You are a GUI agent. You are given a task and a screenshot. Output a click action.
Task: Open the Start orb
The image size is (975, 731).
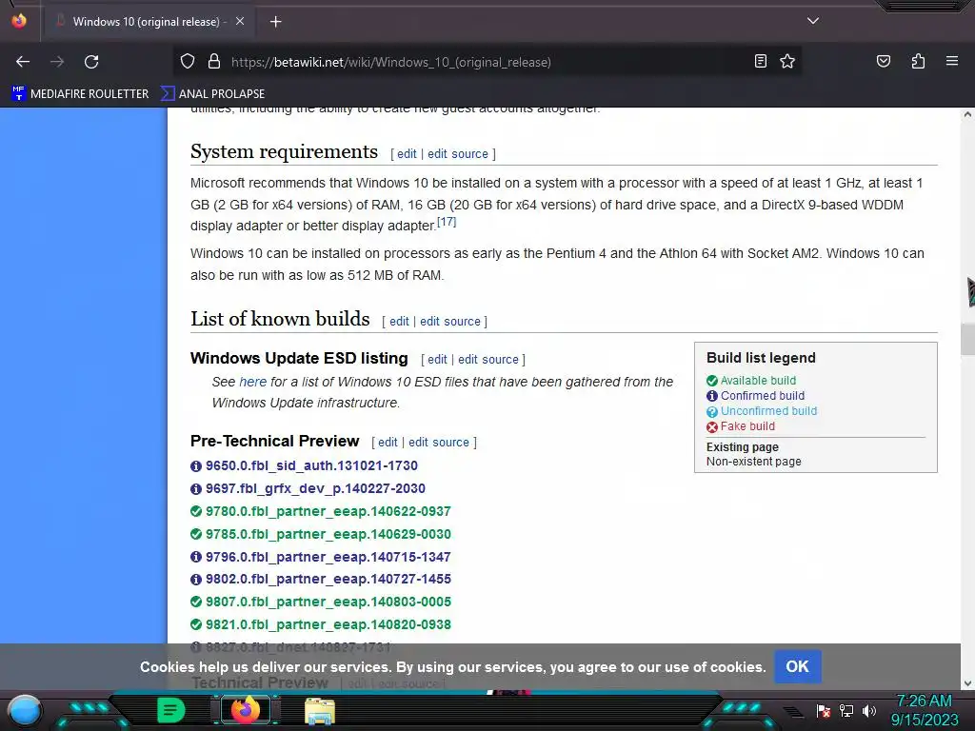pos(25,710)
